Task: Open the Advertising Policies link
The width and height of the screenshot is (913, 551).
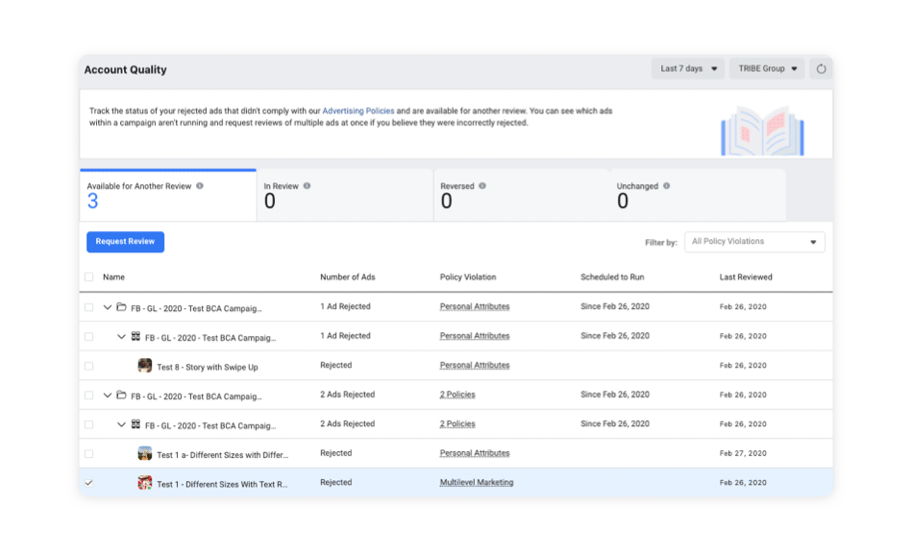Action: [358, 111]
